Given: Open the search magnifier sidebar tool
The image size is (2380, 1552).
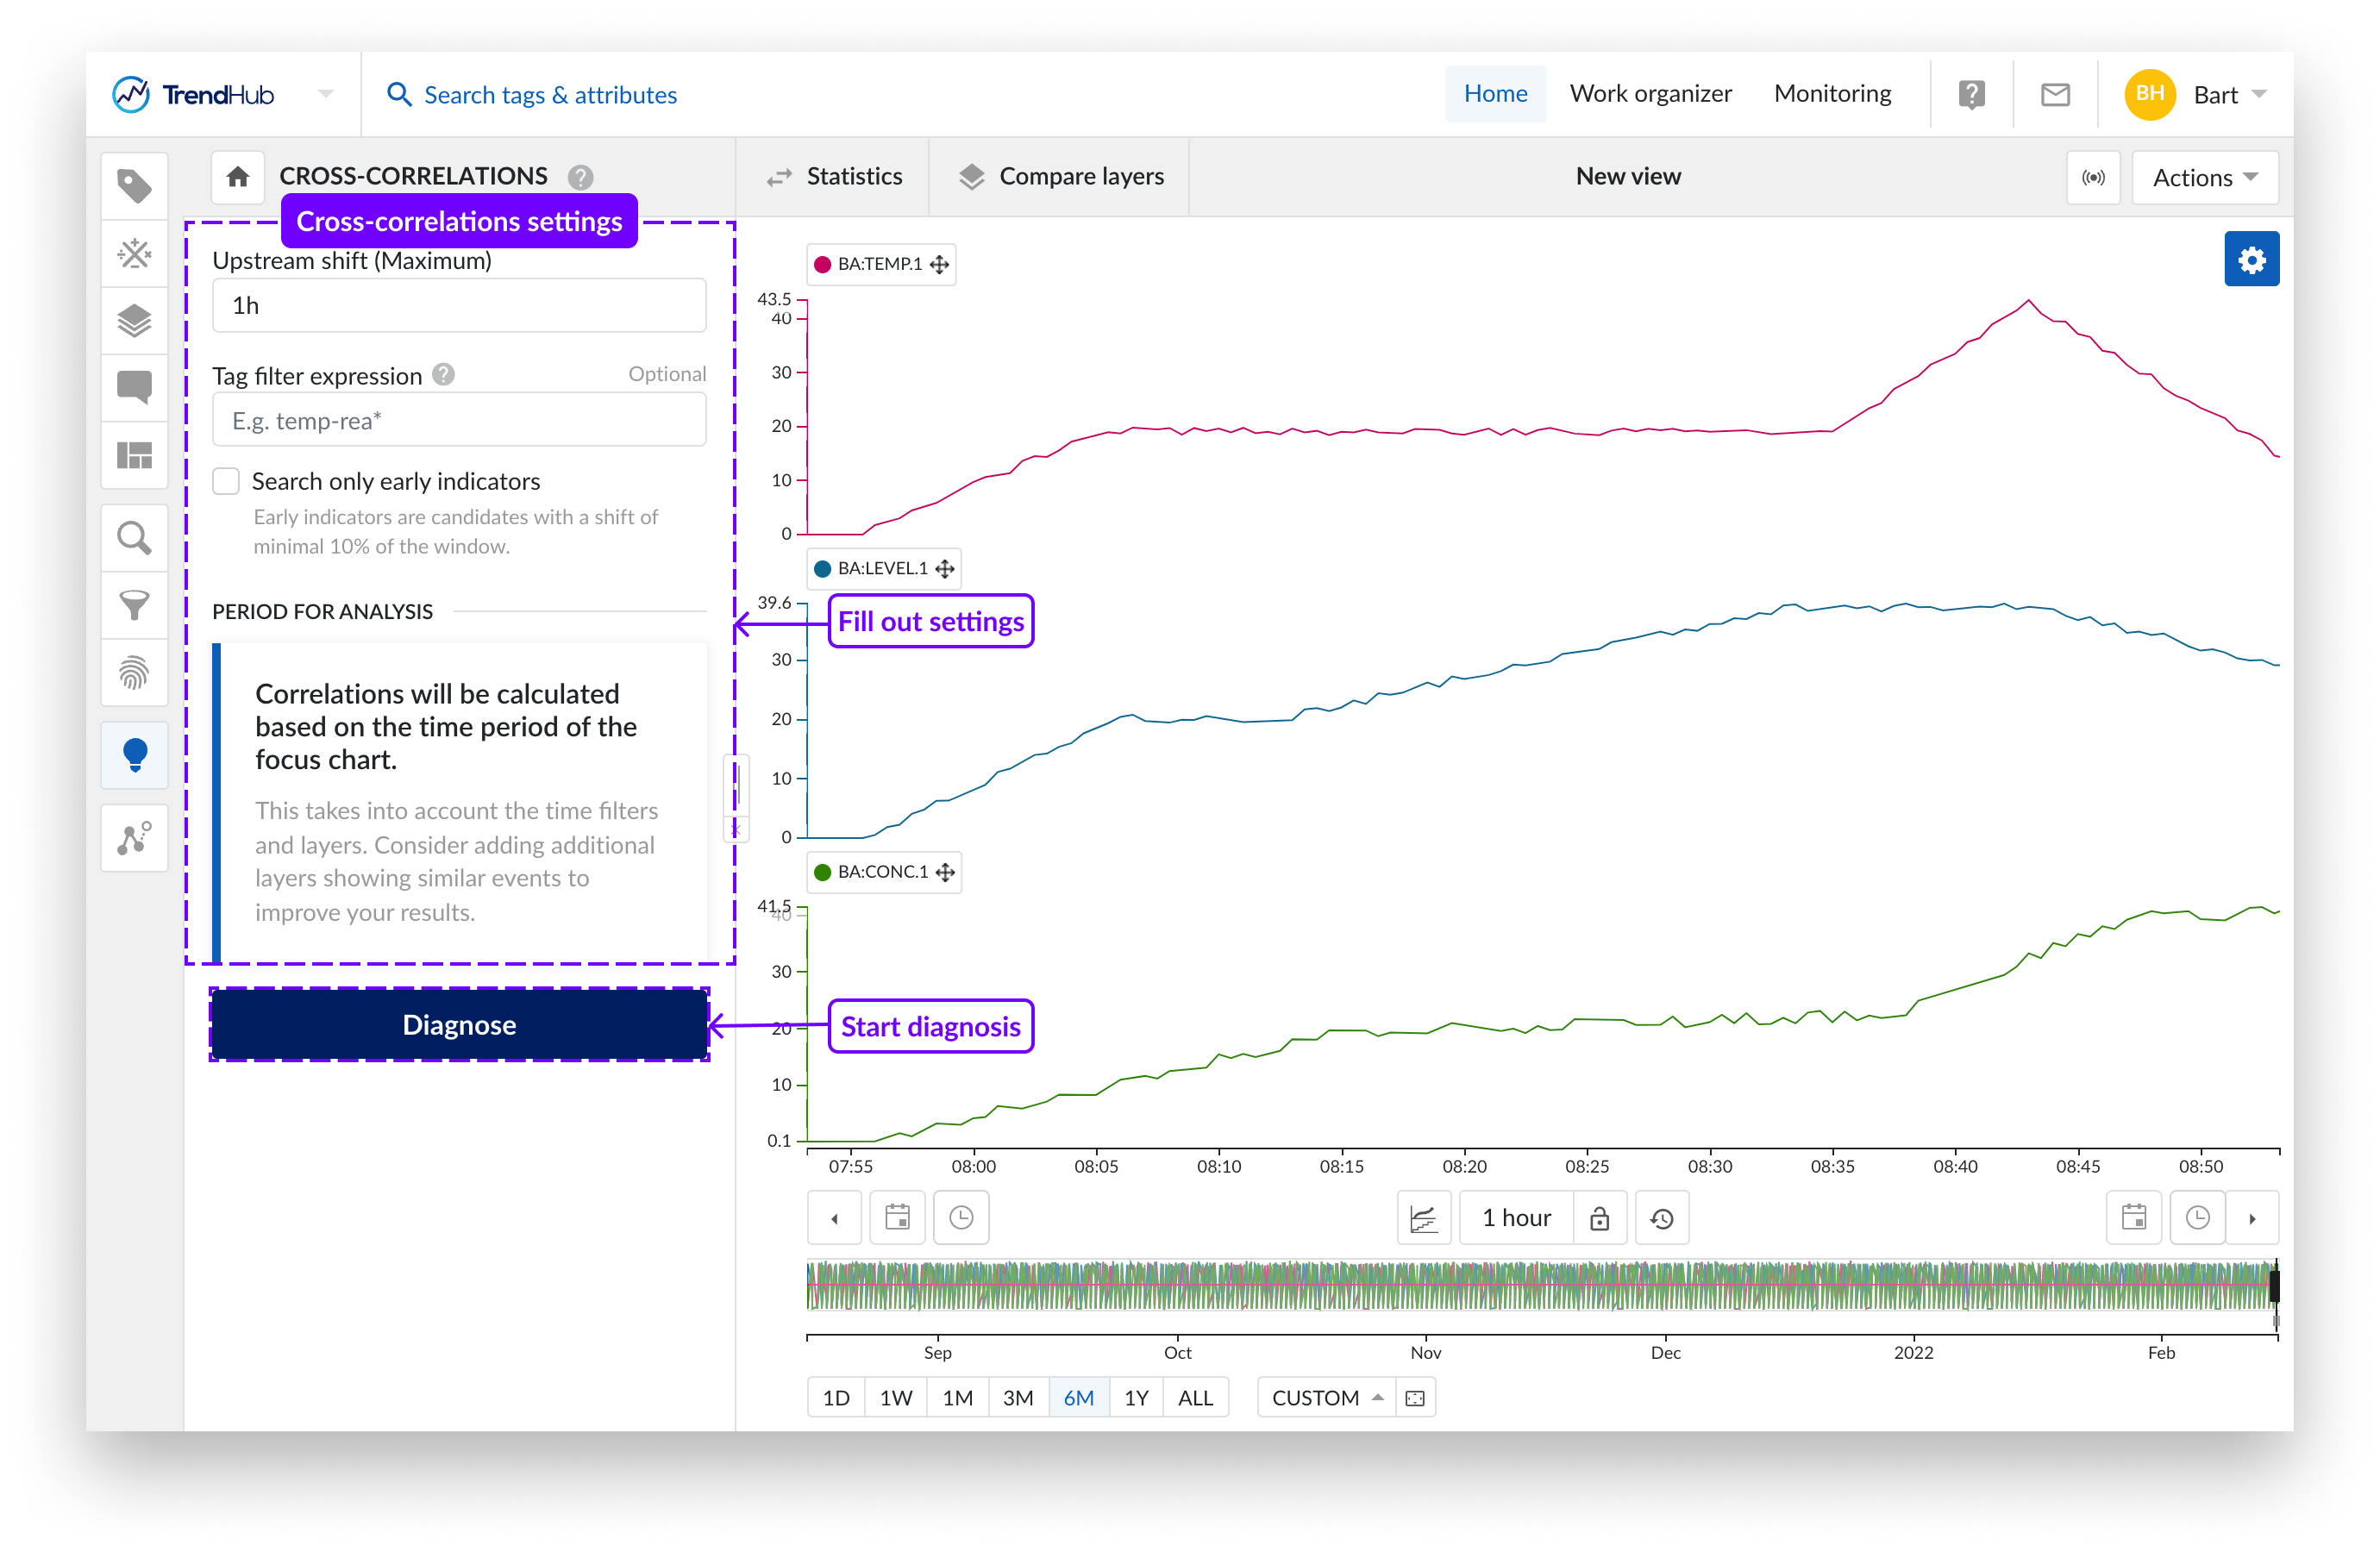Looking at the screenshot, I should (134, 538).
